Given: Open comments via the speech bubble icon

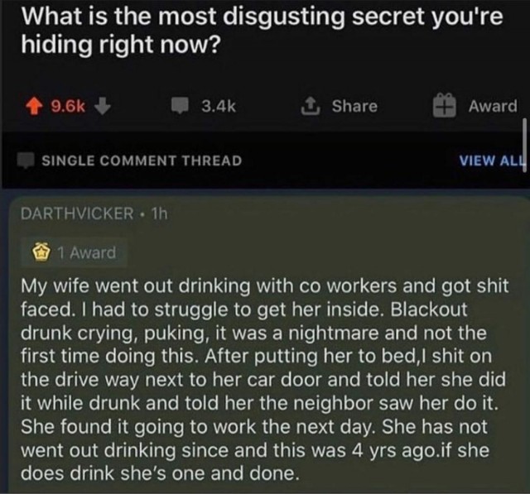Looking at the screenshot, I should pos(180,105).
